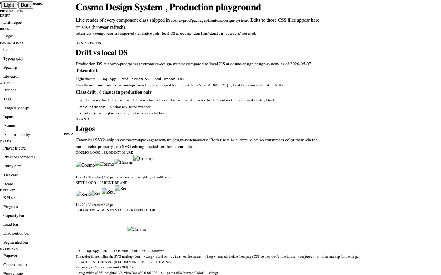Open the Capacity bar link
441x275 pixels.
click(x=14, y=216)
